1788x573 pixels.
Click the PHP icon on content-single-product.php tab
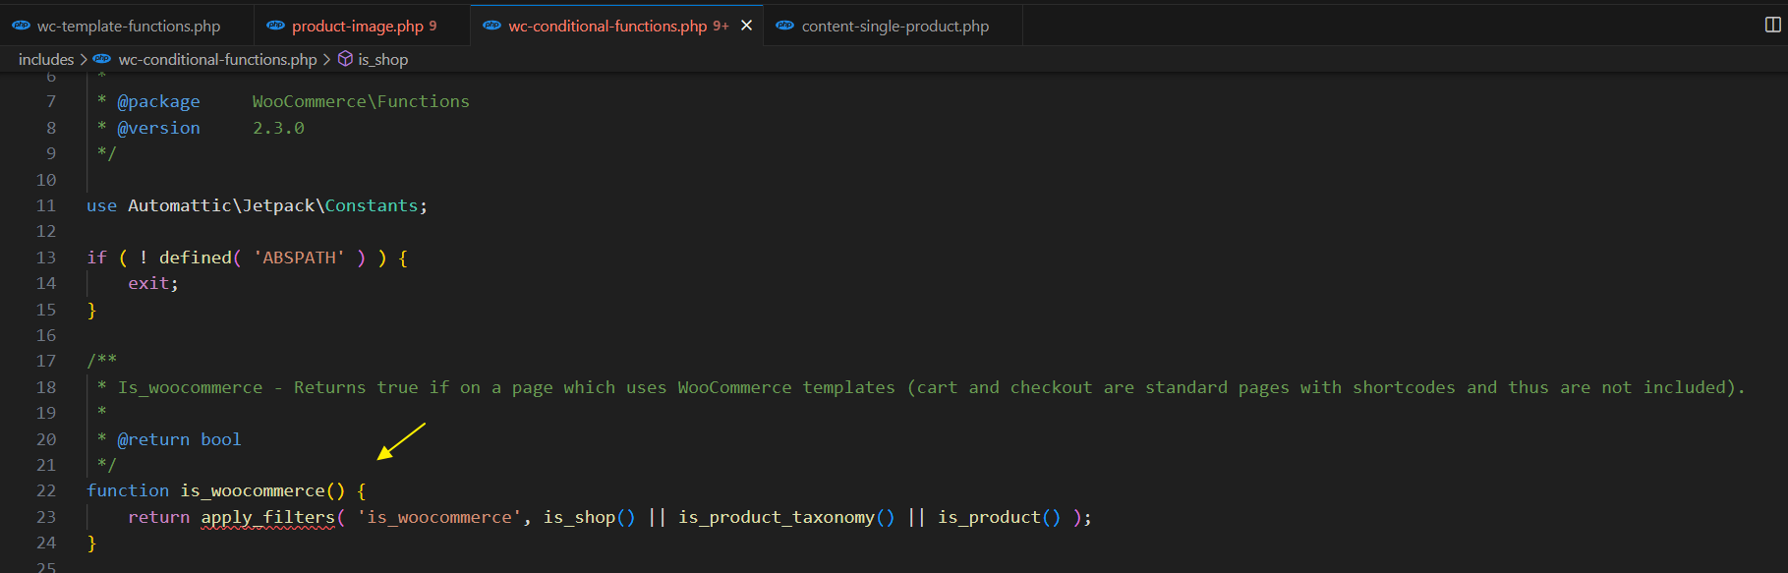(785, 26)
